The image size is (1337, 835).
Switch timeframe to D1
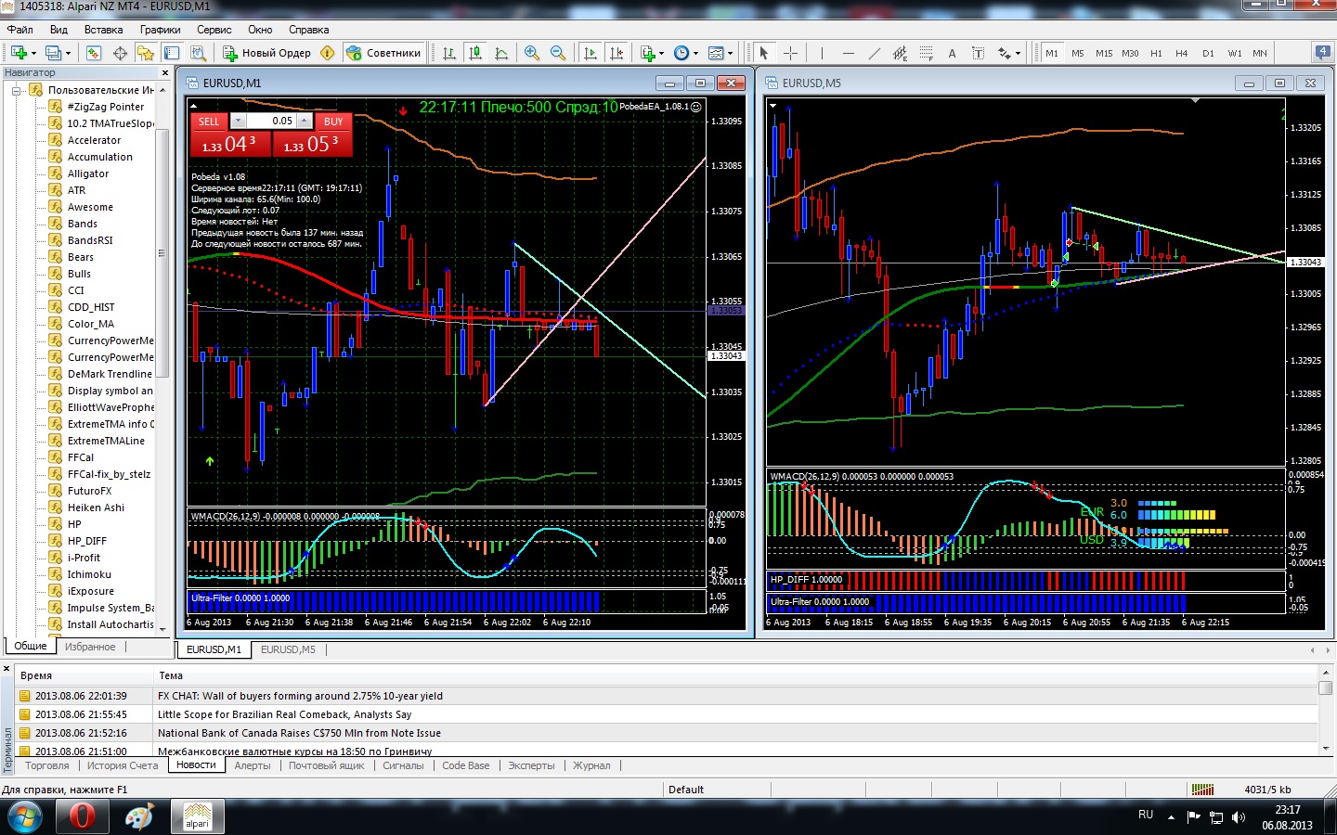coord(1208,53)
